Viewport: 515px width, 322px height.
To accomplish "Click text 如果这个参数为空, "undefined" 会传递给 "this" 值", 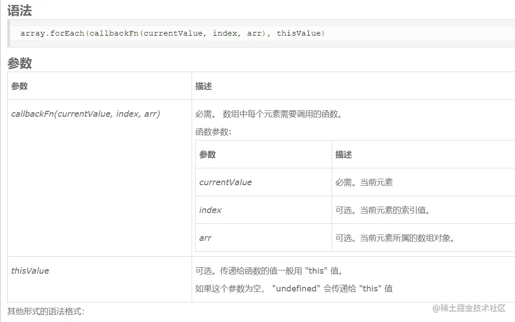I will click(x=294, y=289).
